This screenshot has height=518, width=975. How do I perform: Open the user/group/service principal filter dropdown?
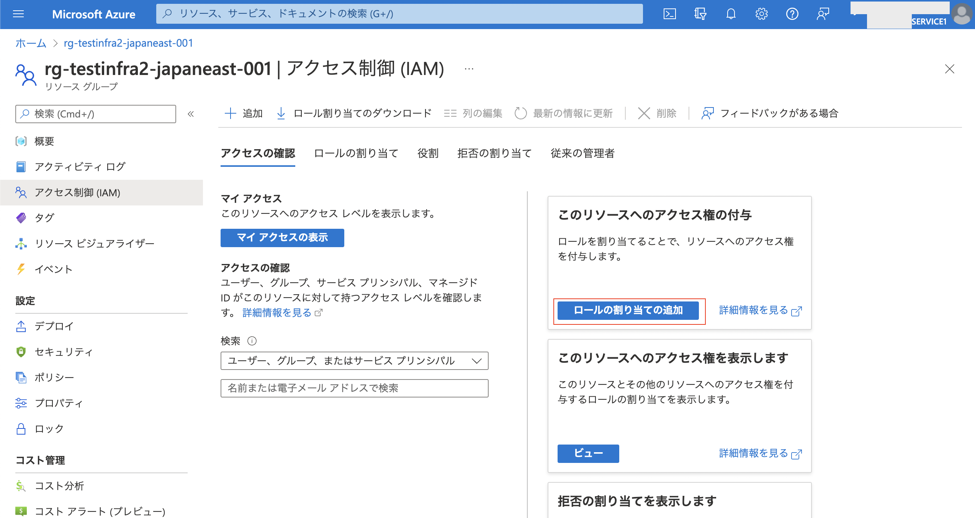354,360
